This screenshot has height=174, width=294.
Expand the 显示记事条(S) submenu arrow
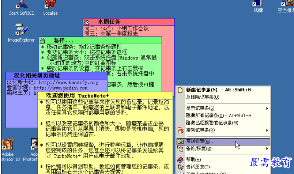[267, 108]
